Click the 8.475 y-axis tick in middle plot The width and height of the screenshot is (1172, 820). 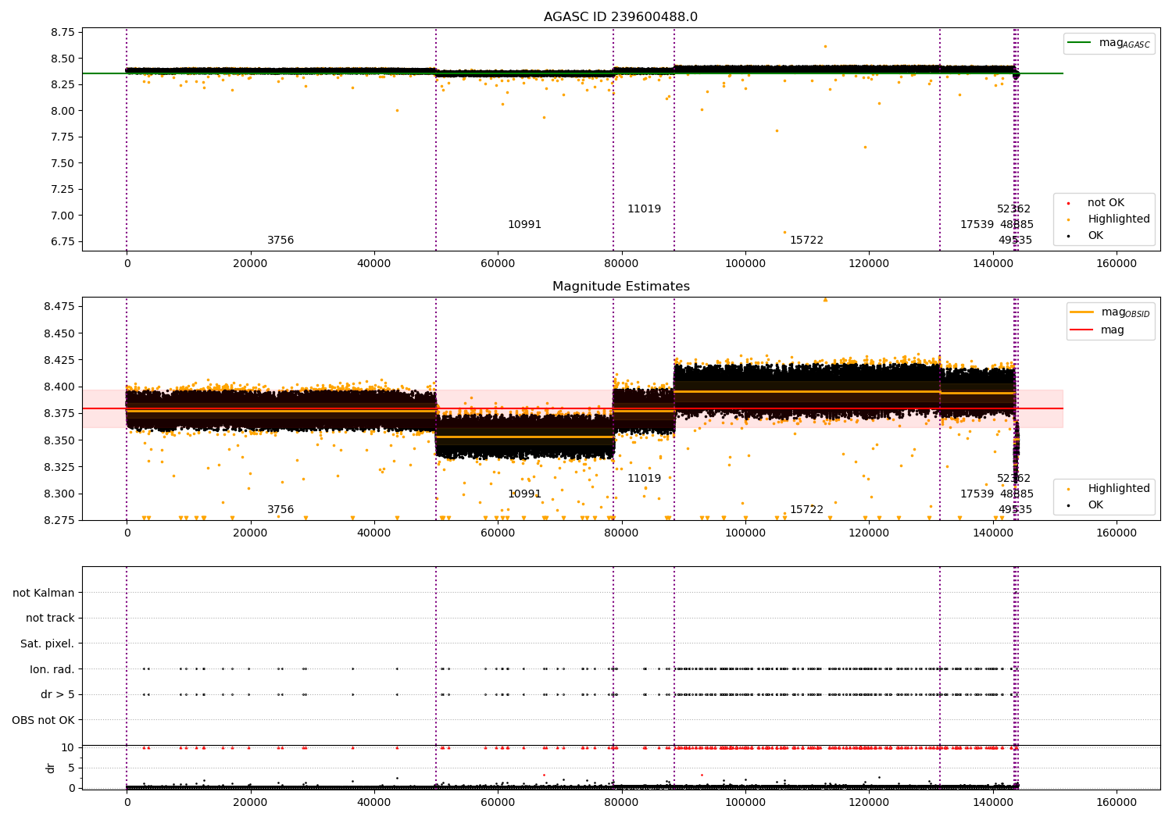pyautogui.click(x=59, y=306)
